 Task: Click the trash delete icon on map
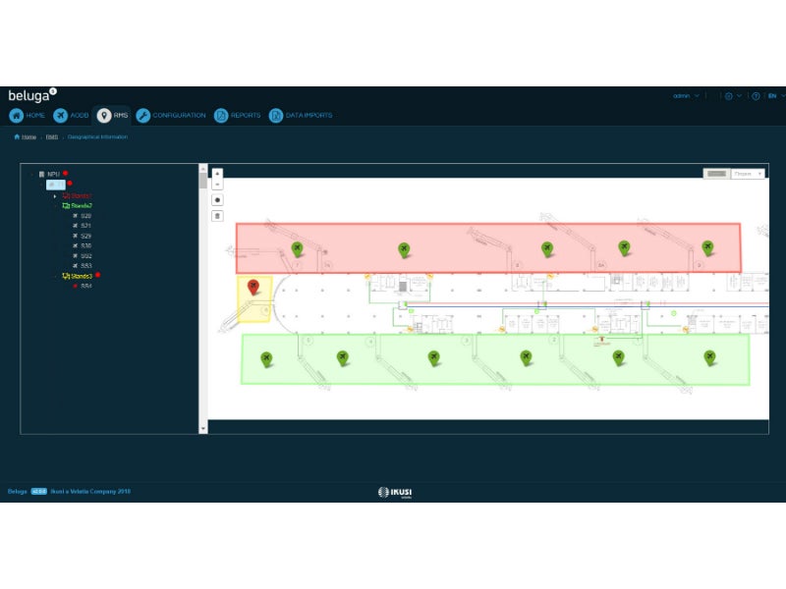pos(217,215)
